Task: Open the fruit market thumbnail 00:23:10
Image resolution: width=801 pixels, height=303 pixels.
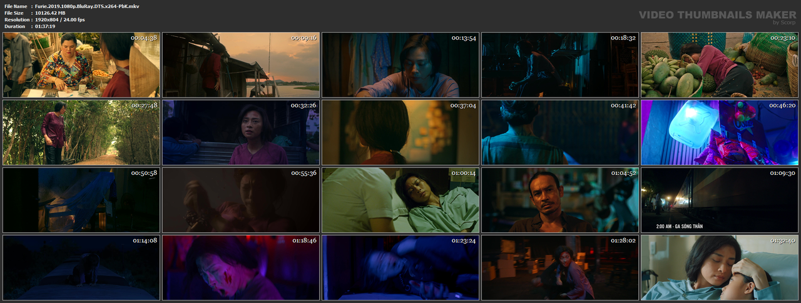Action: 720,65
